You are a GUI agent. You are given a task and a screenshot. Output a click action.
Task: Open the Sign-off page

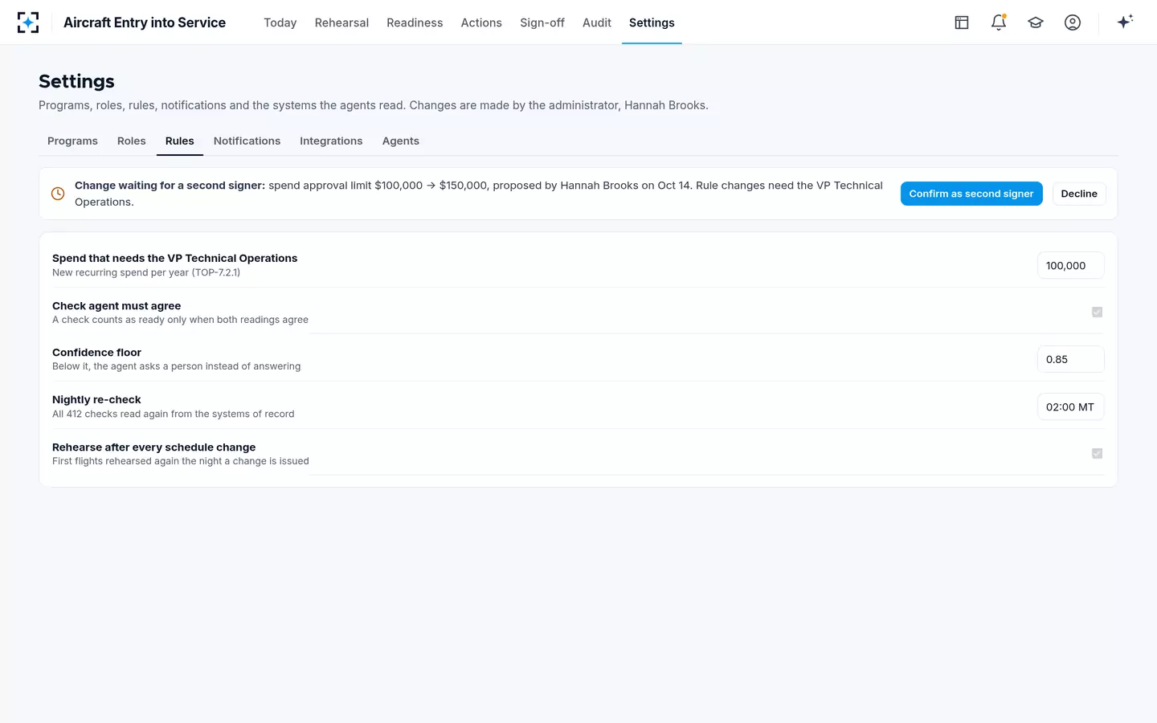[x=542, y=22]
